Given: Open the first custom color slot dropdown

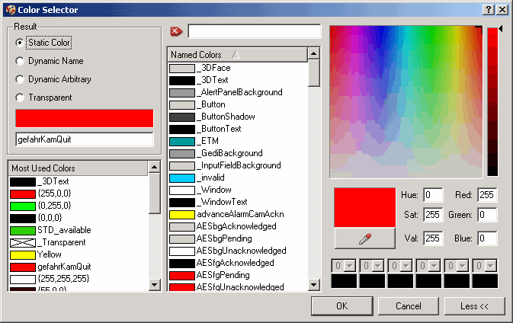Looking at the screenshot, I should tap(351, 265).
